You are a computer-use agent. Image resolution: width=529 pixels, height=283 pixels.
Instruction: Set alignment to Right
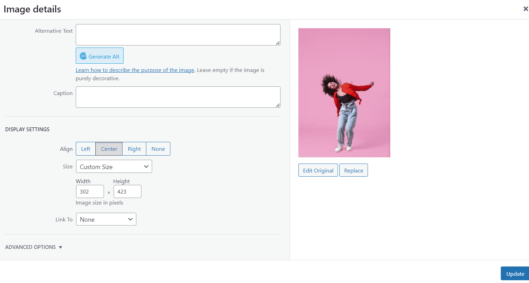click(134, 149)
